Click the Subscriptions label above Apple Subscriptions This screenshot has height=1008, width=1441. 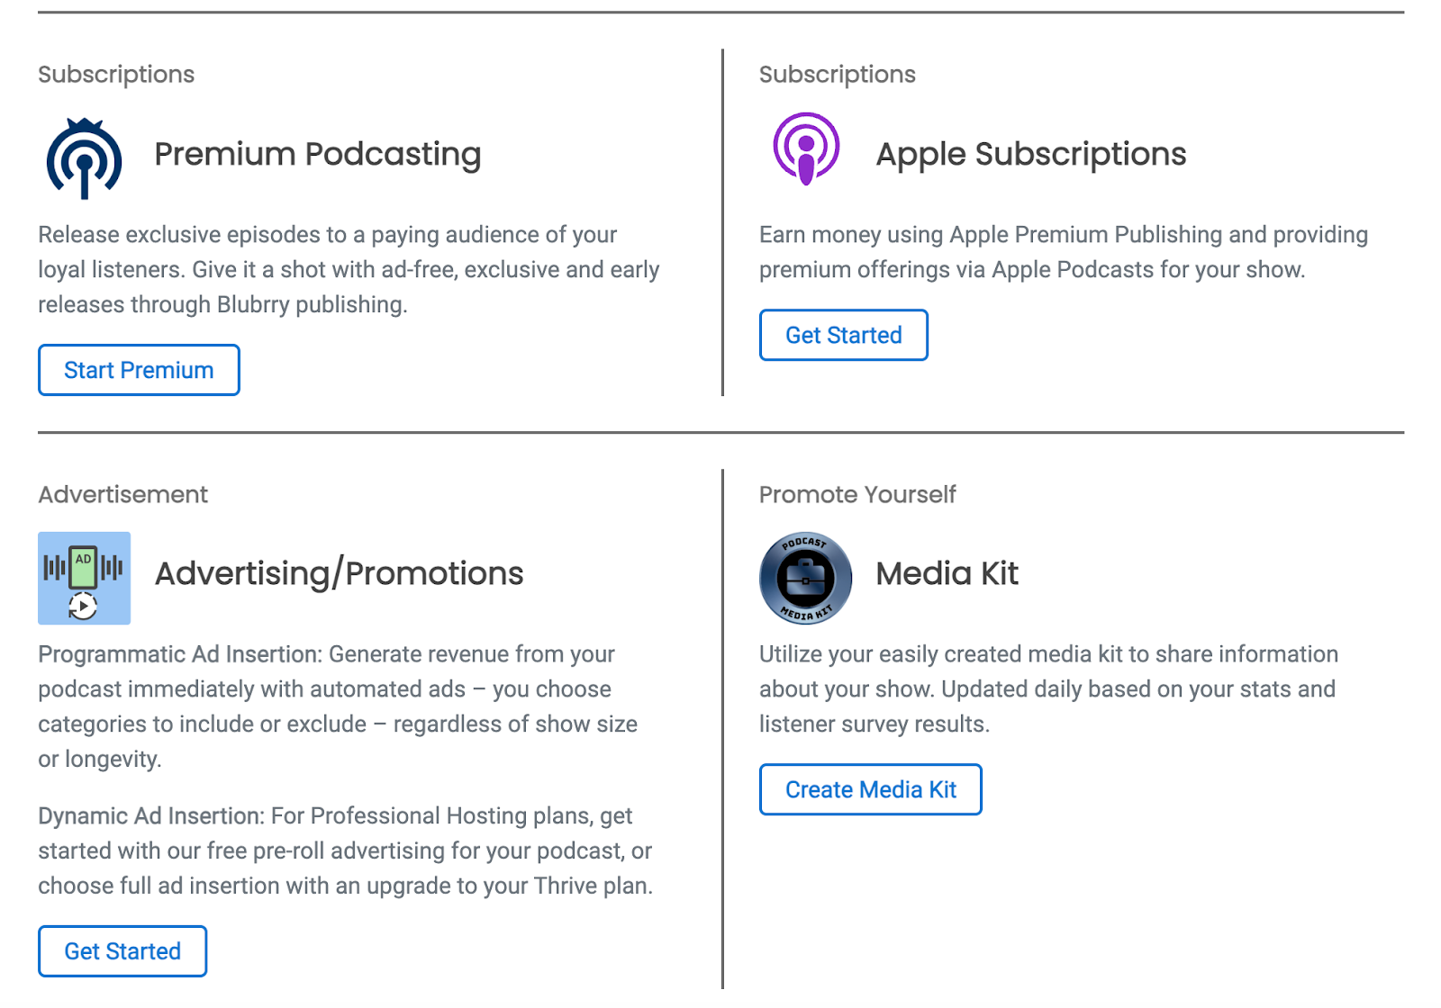837,75
